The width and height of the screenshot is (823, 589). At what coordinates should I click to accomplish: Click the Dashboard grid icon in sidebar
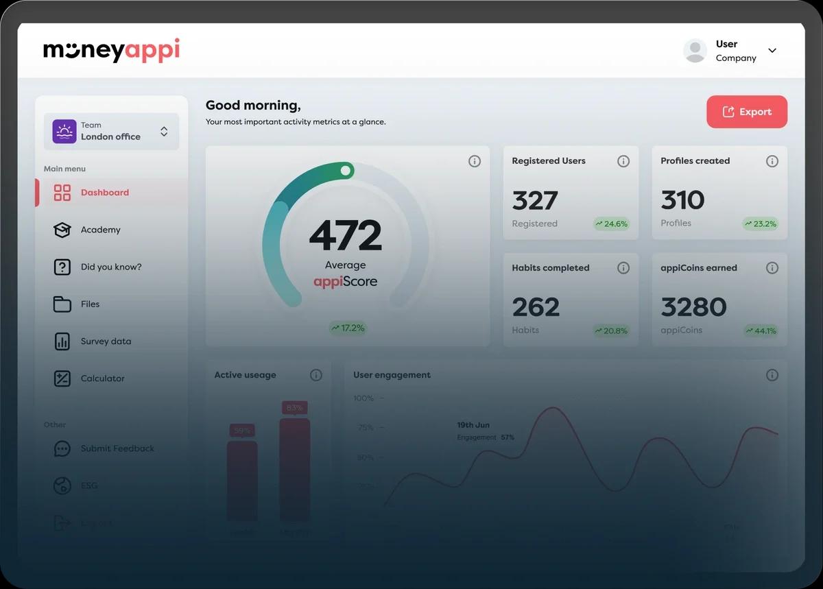62,193
